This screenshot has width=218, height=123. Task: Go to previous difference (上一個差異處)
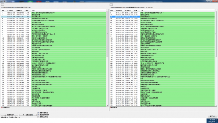pyautogui.click(x=9, y=115)
